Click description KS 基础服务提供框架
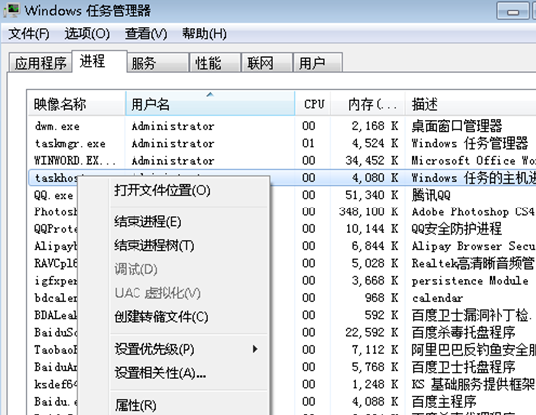536x415 pixels. pos(473,384)
